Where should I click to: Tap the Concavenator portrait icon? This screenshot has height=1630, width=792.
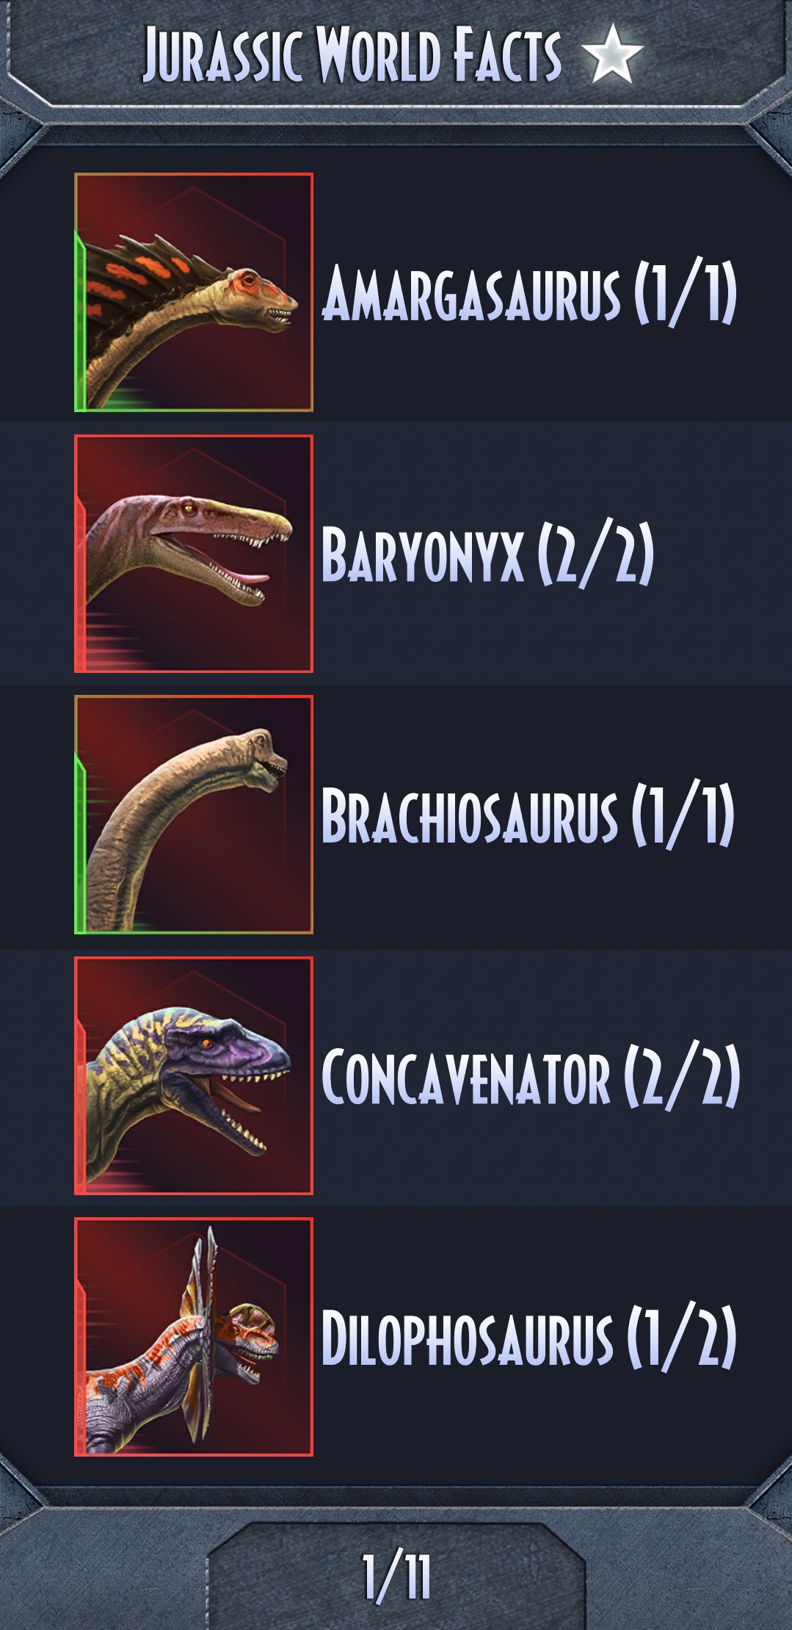click(x=194, y=1075)
